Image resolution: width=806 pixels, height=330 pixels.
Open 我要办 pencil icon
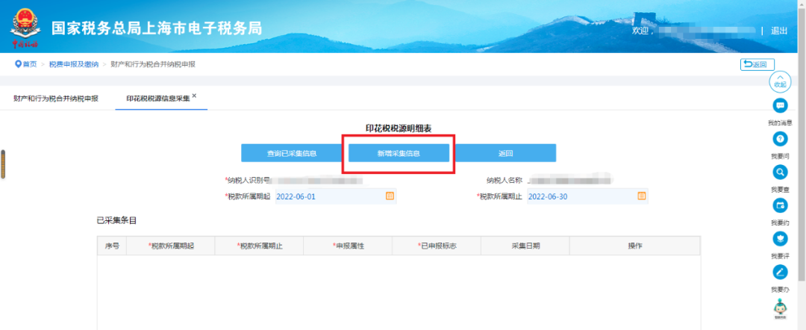780,272
